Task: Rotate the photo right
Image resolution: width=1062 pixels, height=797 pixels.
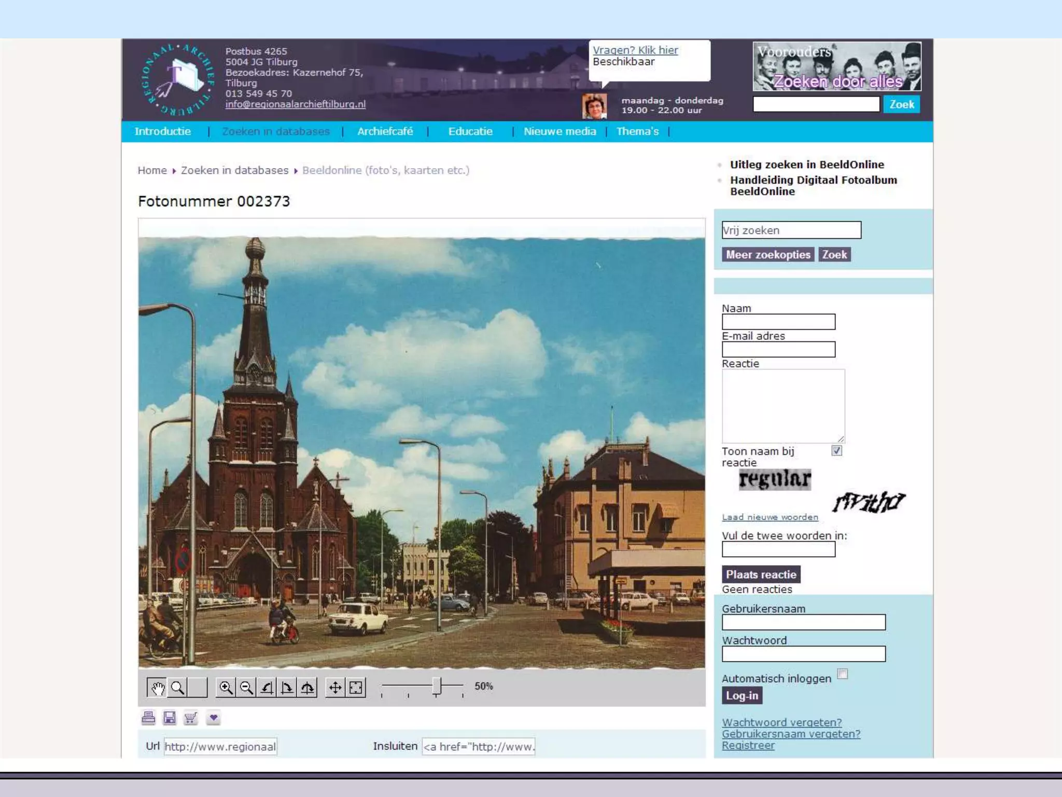Action: [287, 688]
